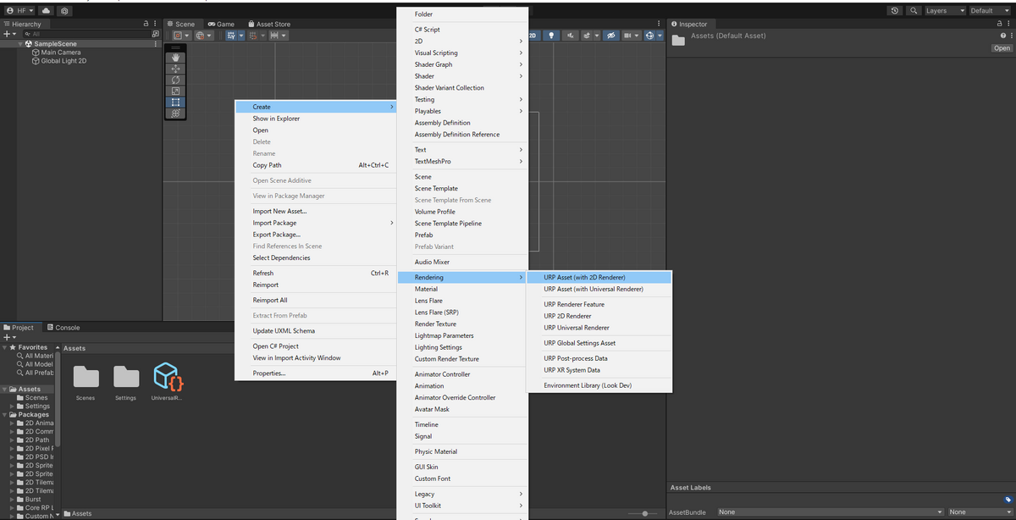Click the Asset Labels tag icon

(x=1008, y=500)
